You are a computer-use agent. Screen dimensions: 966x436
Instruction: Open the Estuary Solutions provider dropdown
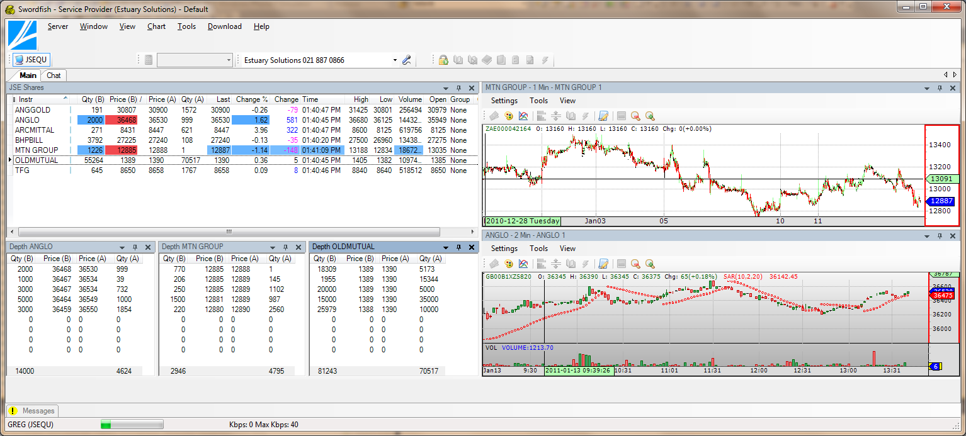tap(395, 60)
